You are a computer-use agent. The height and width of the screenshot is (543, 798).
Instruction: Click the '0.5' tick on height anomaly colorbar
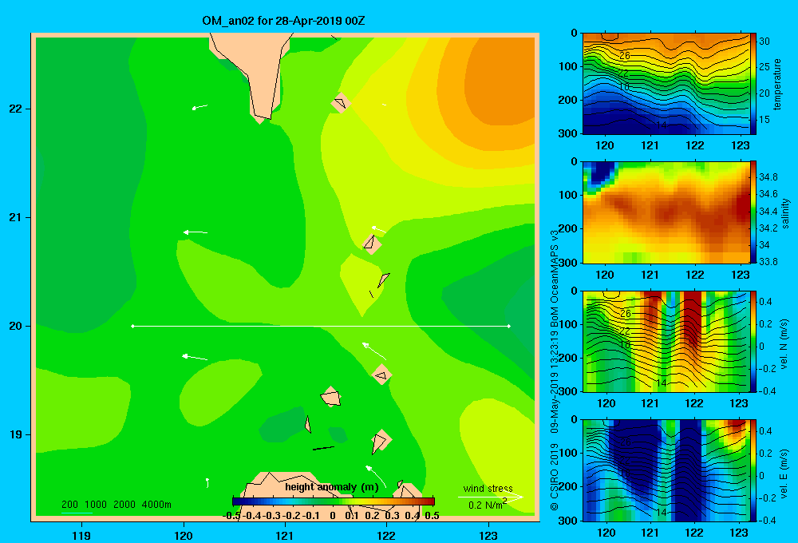[x=432, y=516]
